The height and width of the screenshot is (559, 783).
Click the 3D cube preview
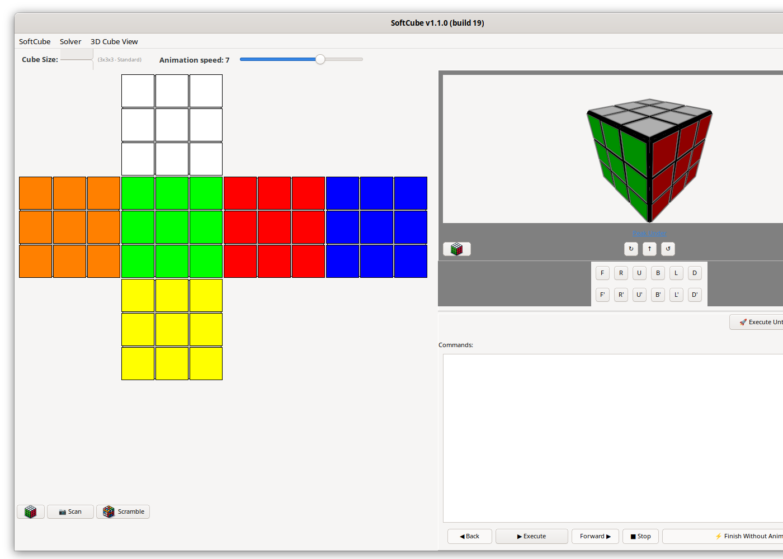[x=649, y=160]
